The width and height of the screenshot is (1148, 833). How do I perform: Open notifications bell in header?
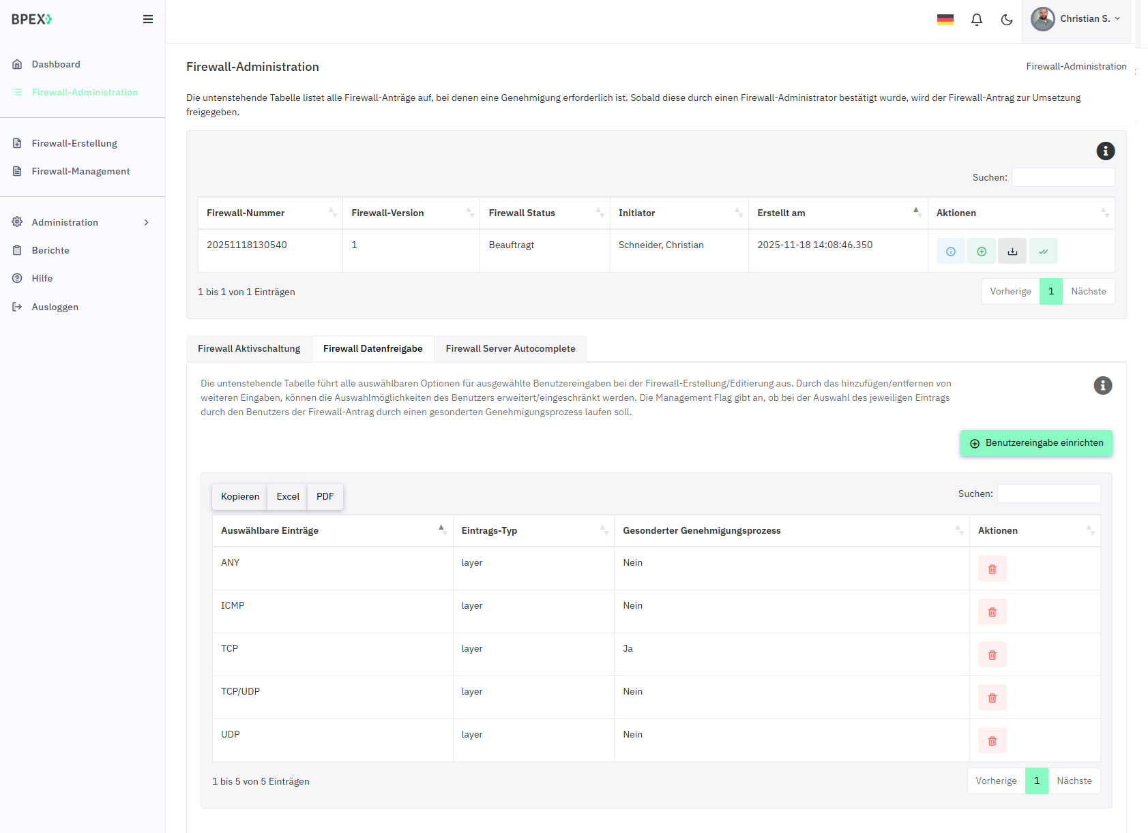(x=976, y=20)
